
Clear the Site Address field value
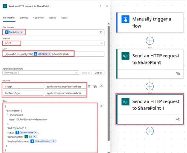[x=101, y=32]
